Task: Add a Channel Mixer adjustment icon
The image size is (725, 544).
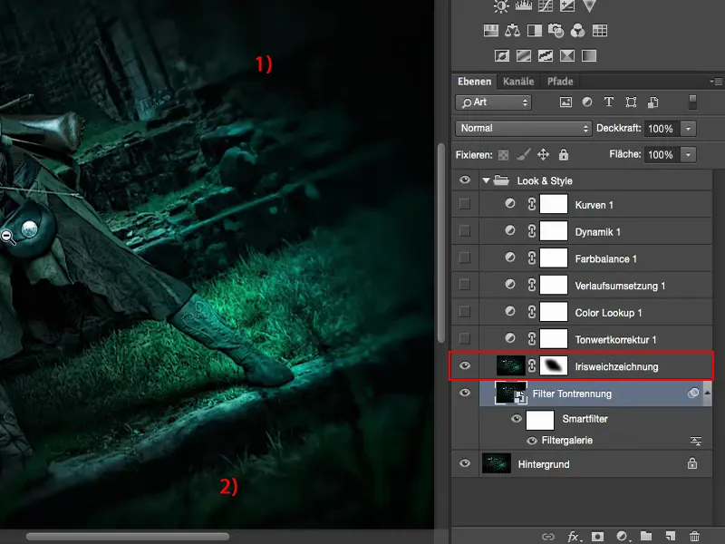Action: point(577,31)
